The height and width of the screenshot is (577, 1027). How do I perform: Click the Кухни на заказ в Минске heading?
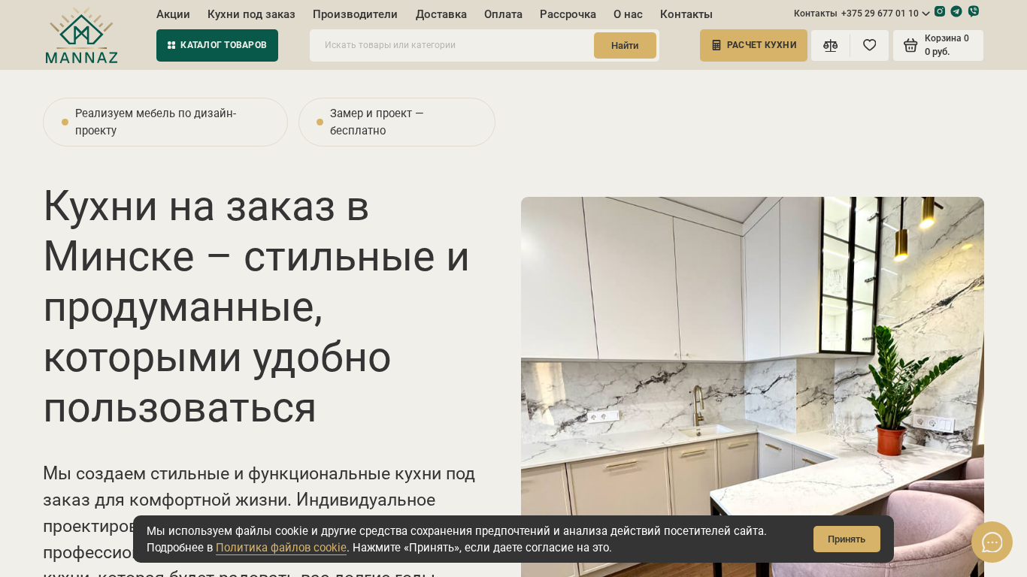256,307
